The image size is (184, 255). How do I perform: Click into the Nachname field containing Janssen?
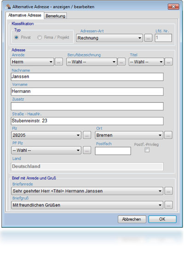click(x=87, y=77)
